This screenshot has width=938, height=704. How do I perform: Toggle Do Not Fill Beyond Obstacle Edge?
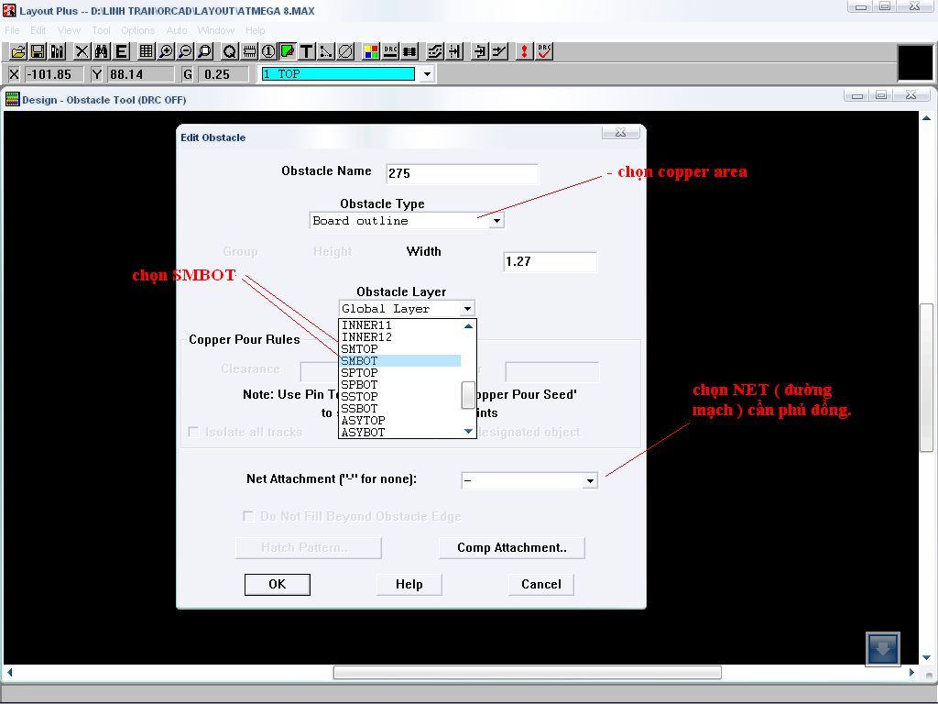pyautogui.click(x=247, y=516)
